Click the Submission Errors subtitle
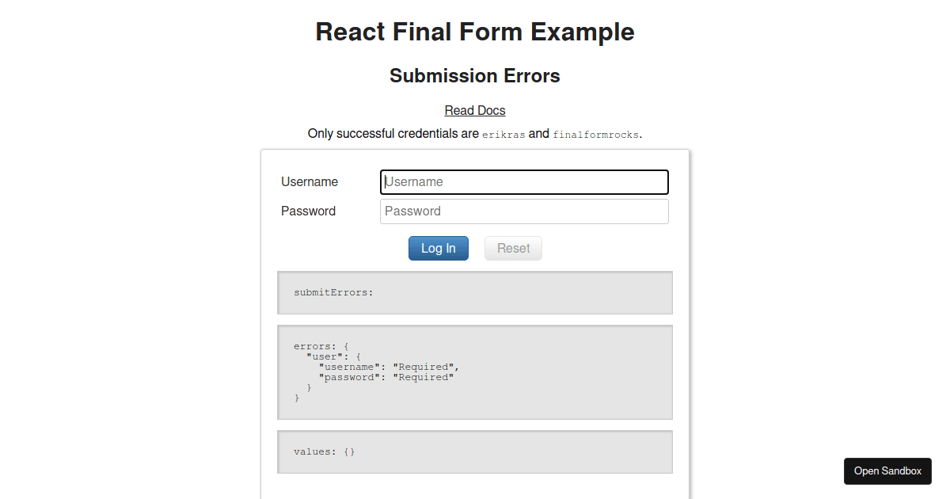Viewport: 950px width, 499px height. point(474,75)
